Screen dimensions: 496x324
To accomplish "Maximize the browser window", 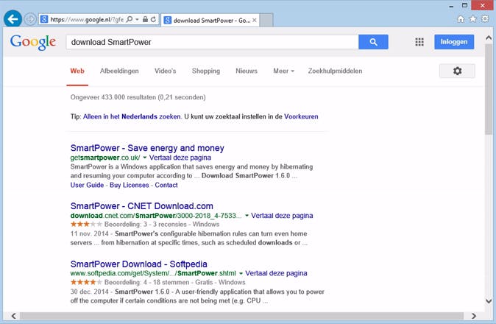I will pos(464,5).
